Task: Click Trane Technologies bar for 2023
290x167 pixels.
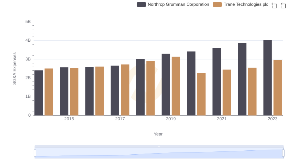Action: (x=278, y=88)
